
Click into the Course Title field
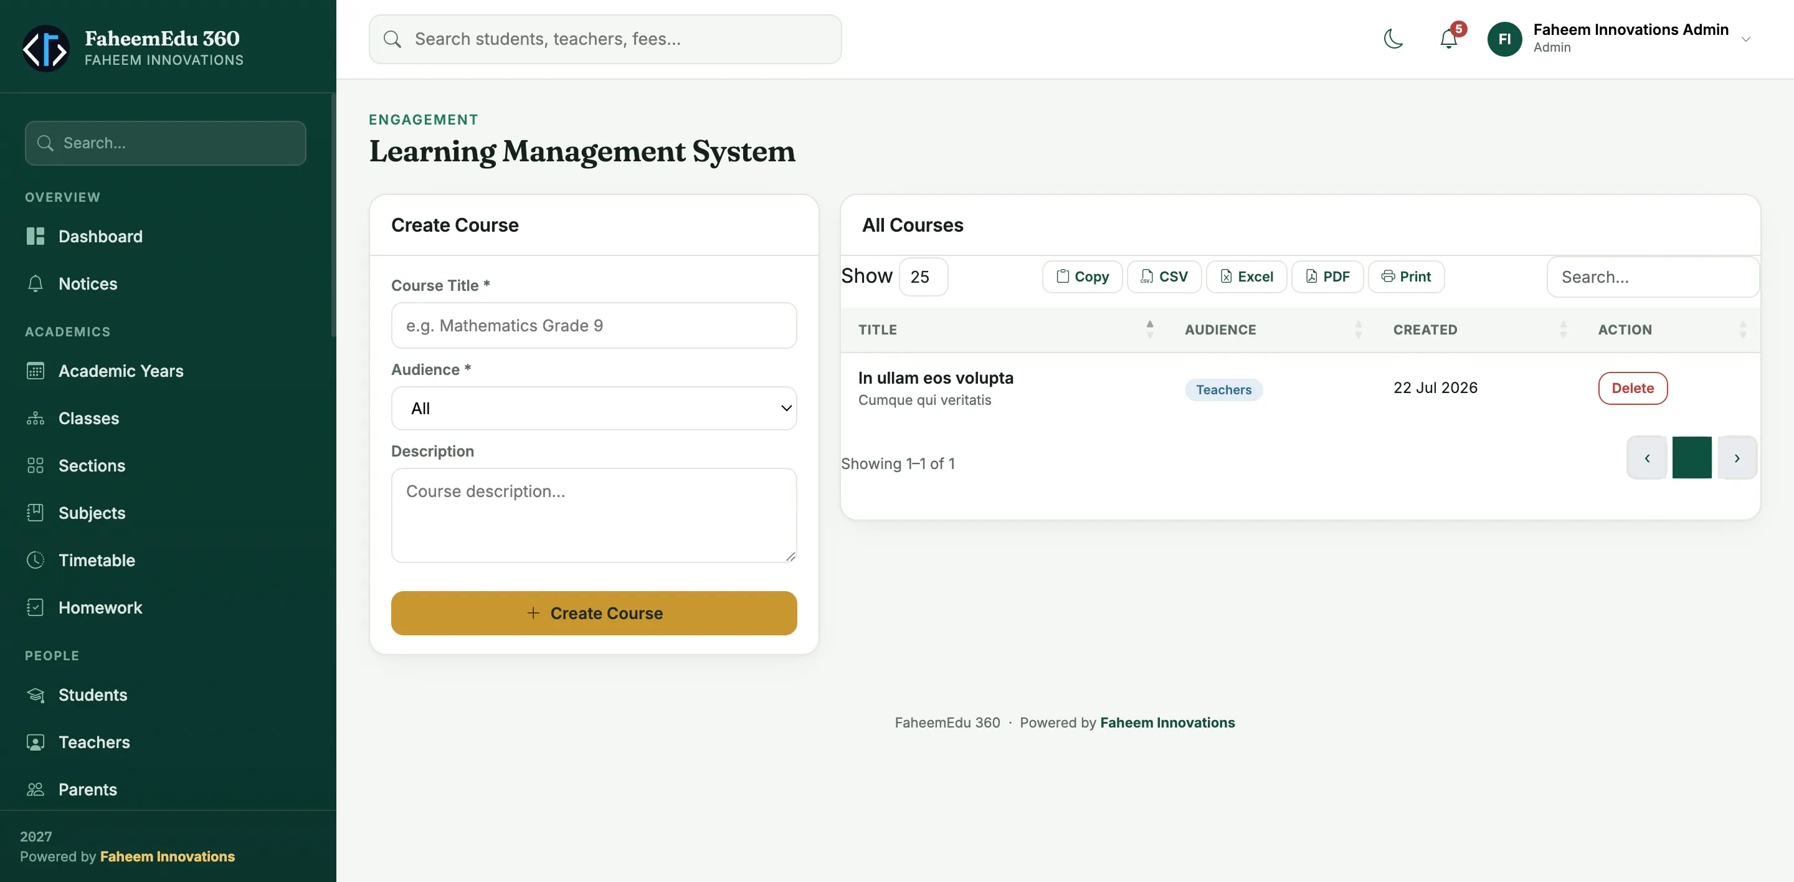(x=594, y=325)
